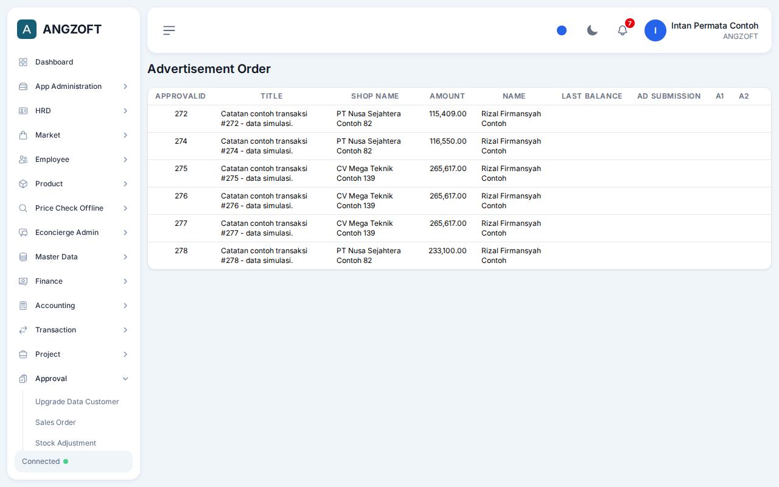The width and height of the screenshot is (779, 487).
Task: Click the A1 column header
Action: [720, 96]
